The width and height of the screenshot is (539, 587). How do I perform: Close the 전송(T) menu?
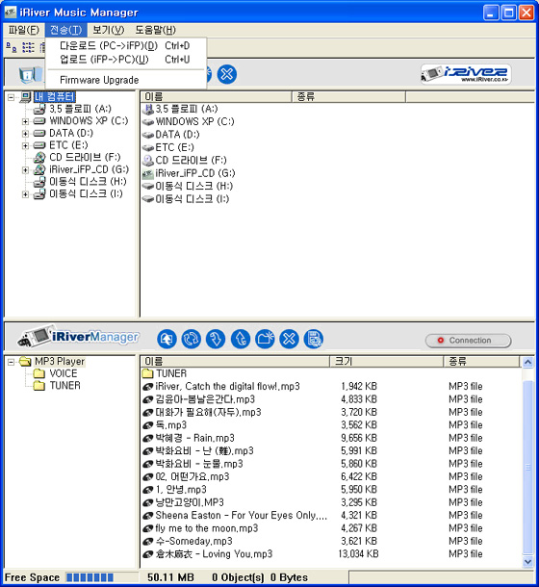[65, 30]
